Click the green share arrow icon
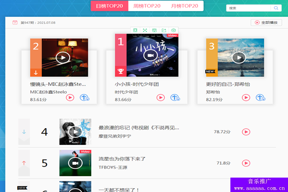Viewport: 288px width, 192px height. (x=164, y=30)
